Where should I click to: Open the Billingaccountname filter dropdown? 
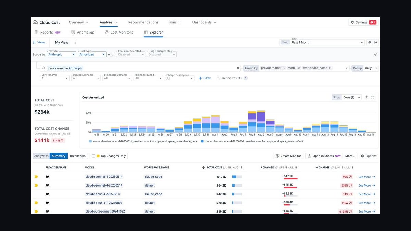[117, 78]
